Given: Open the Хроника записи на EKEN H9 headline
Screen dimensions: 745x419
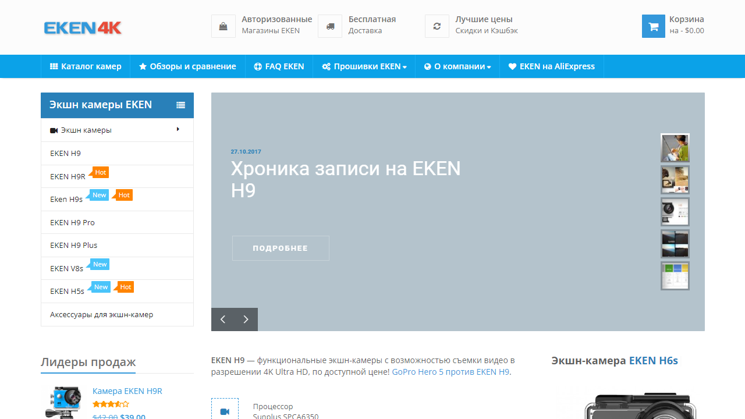Looking at the screenshot, I should pyautogui.click(x=346, y=179).
